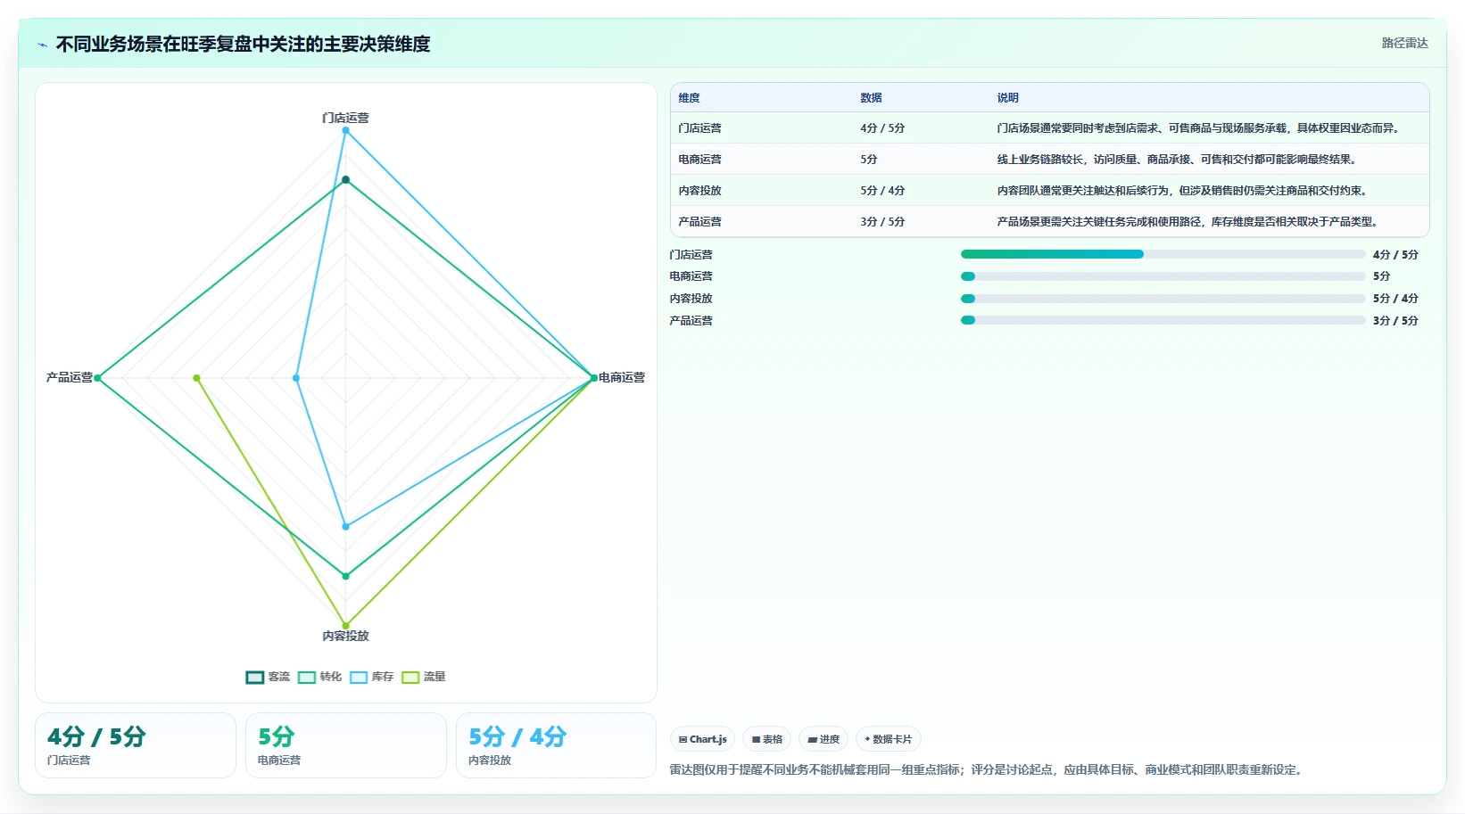Viewport: 1465px width, 814px height.
Task: Toggle the 客流 legend swatch
Action: click(x=255, y=678)
